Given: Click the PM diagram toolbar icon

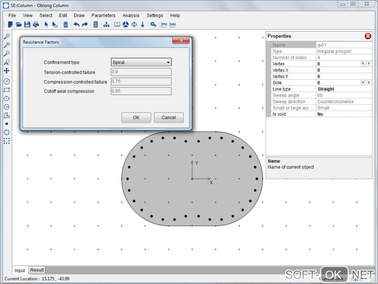Looking at the screenshot, I should 164,24.
